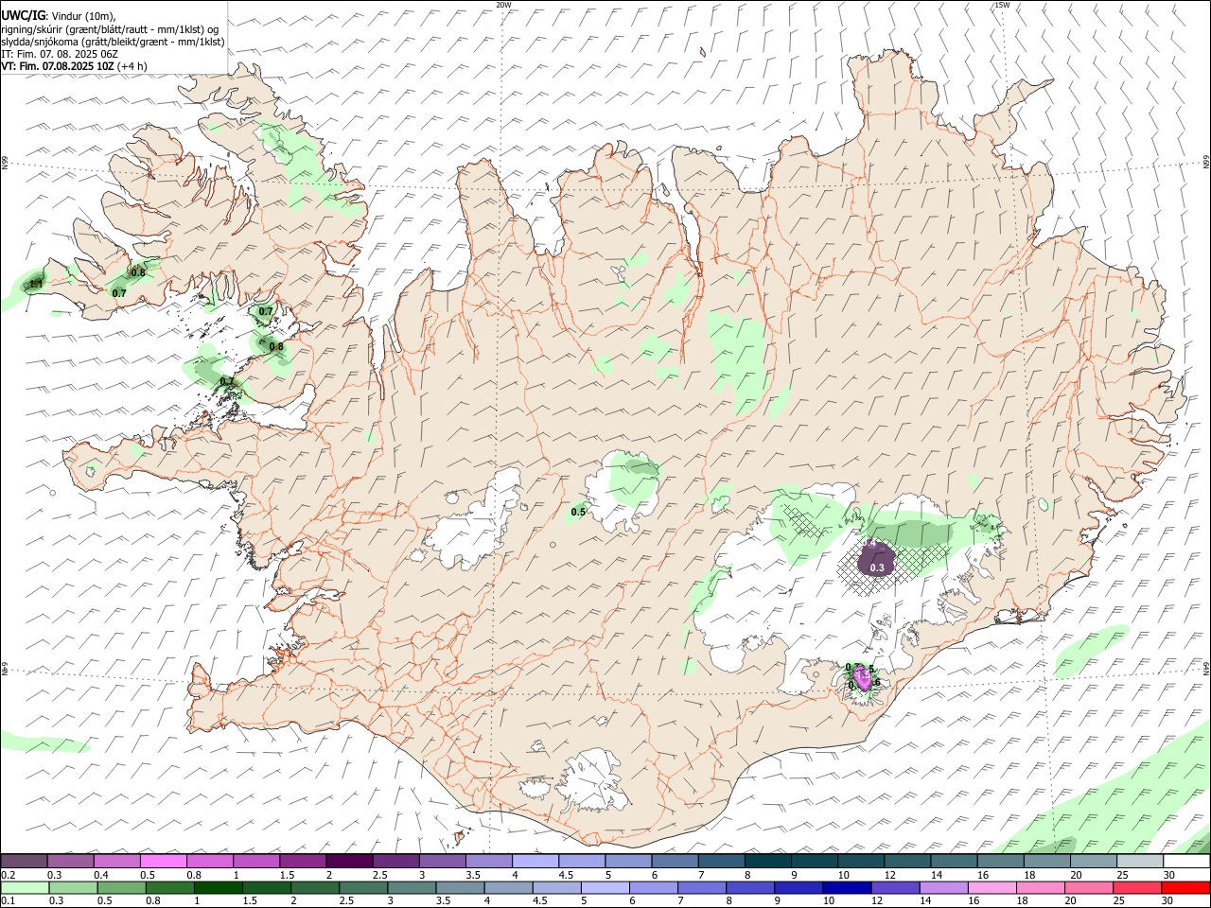
Task: Choose the violet 12 mm rain legend swatch
Action: [x=895, y=887]
